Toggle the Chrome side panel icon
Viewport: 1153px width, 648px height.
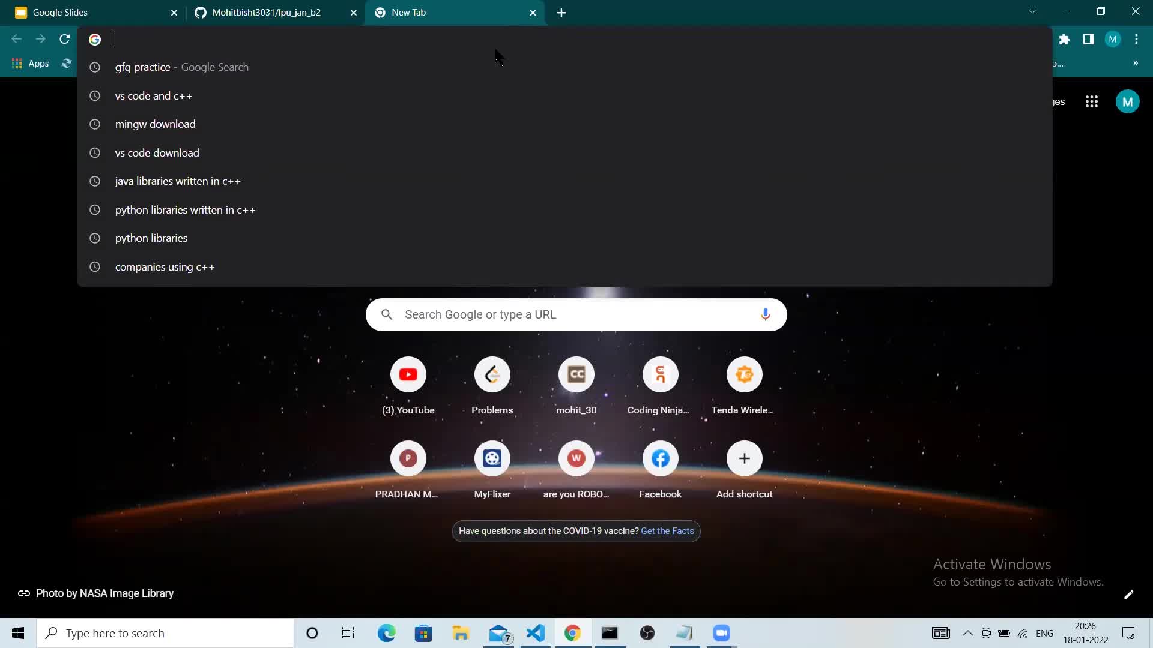[1088, 39]
